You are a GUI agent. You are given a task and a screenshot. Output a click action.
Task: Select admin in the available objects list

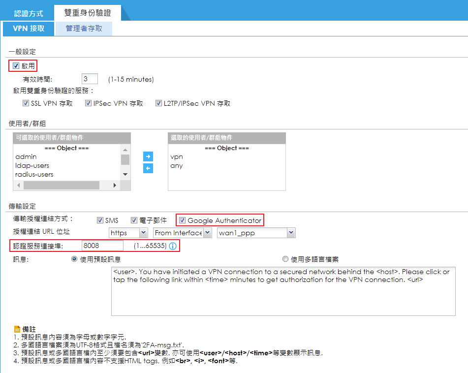26,156
